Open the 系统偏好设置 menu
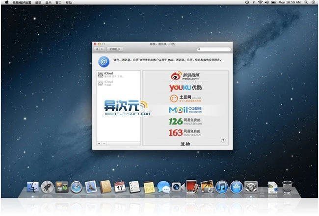The image size is (319, 216). pyautogui.click(x=22, y=2)
